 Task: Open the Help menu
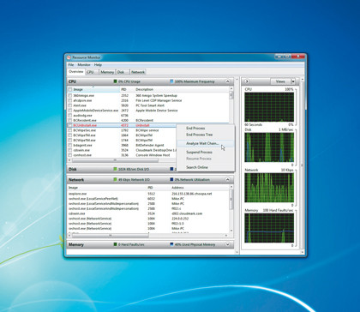(x=98, y=65)
